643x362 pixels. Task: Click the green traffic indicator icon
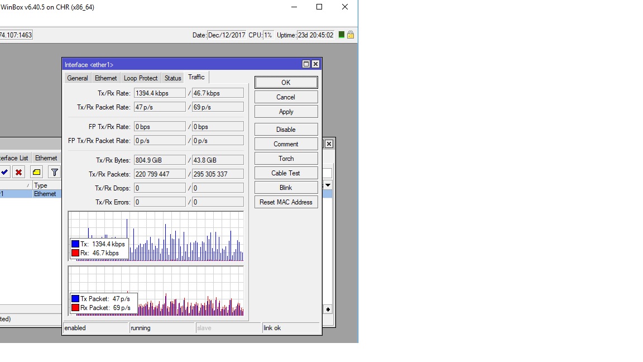(x=342, y=35)
